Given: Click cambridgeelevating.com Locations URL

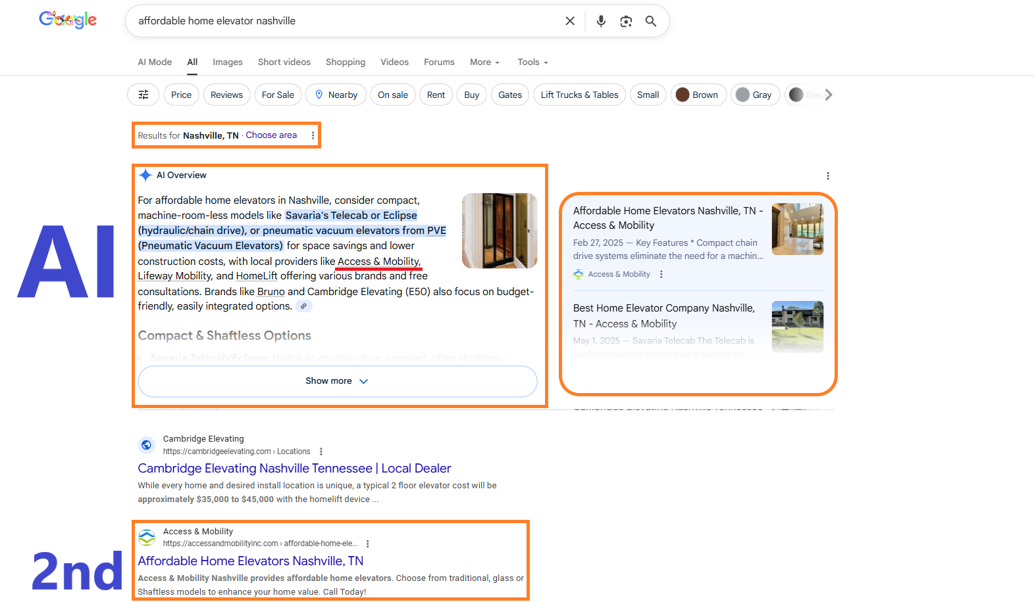Looking at the screenshot, I should click(236, 451).
